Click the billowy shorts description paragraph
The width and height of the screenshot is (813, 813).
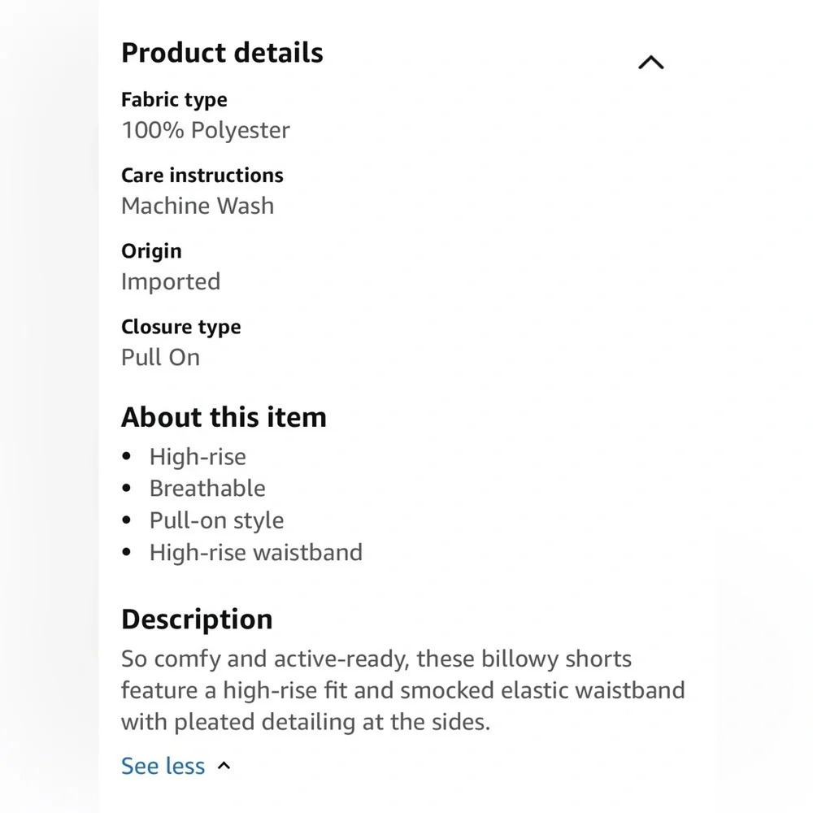pyautogui.click(x=403, y=690)
